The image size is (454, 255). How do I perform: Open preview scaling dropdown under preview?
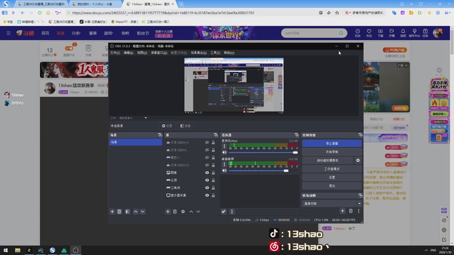tap(146, 118)
